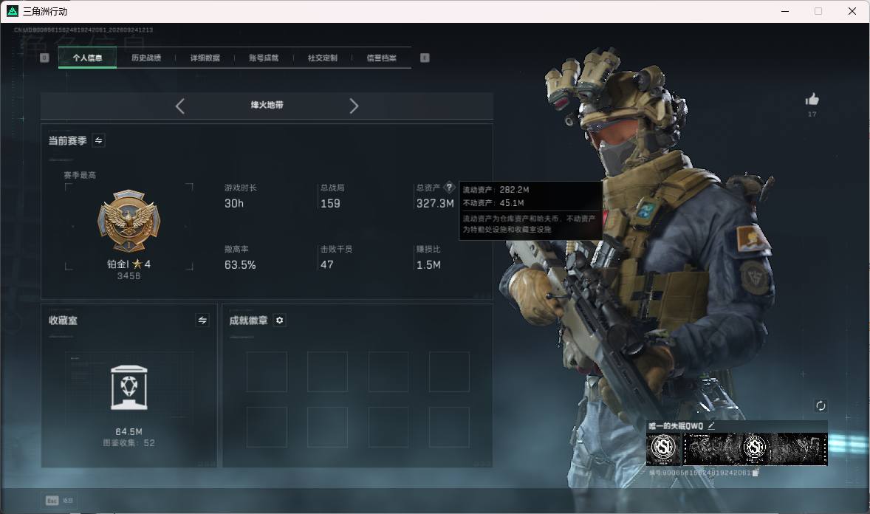Click the total assets value 327.3M

pyautogui.click(x=435, y=204)
